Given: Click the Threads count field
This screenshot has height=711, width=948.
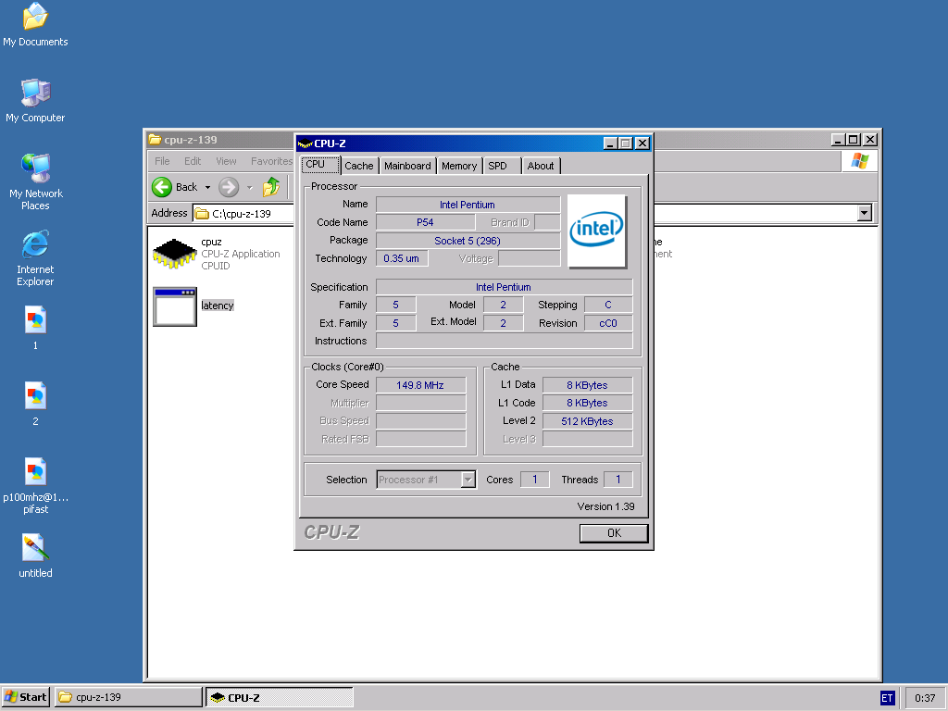Looking at the screenshot, I should click(617, 480).
